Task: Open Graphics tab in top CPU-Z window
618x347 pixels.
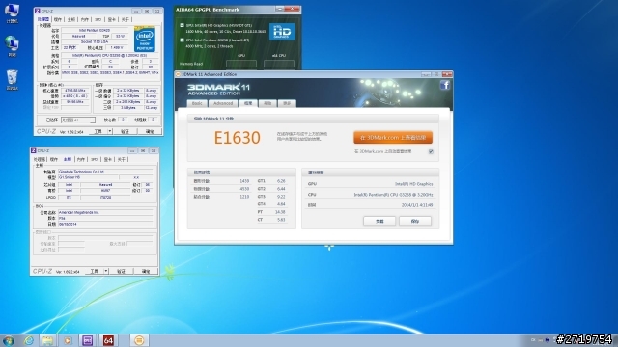Action: (x=112, y=19)
